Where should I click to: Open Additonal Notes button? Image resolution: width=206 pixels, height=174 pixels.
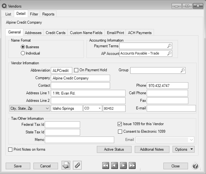[152, 149]
